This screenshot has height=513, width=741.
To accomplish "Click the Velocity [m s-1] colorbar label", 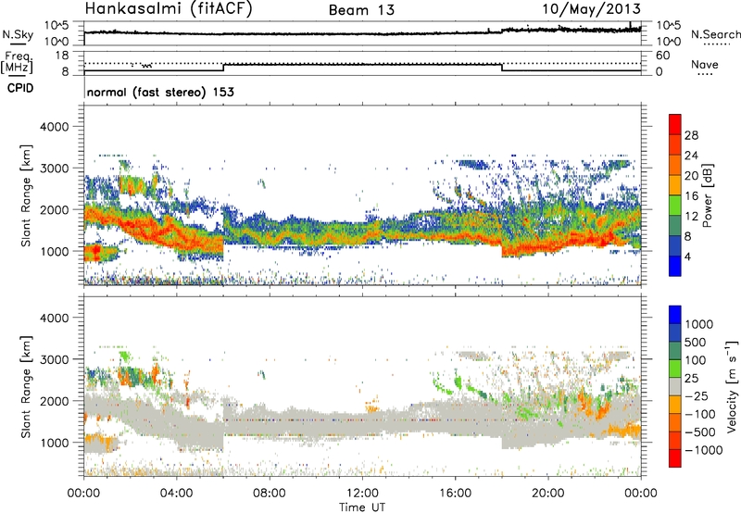I will tap(733, 386).
